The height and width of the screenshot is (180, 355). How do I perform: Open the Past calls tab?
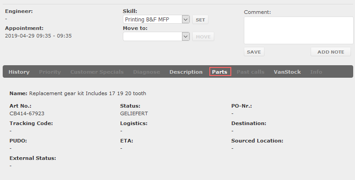coord(251,72)
